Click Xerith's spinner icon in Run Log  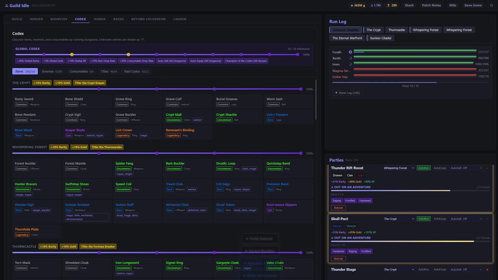tap(350, 58)
